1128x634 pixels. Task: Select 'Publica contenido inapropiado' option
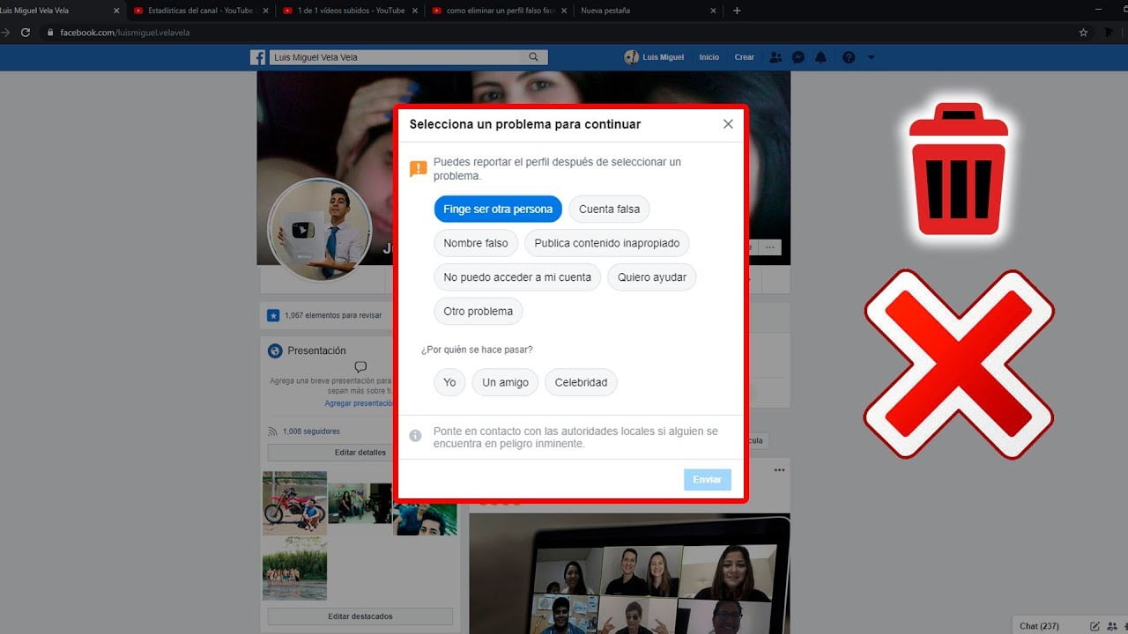(x=607, y=243)
